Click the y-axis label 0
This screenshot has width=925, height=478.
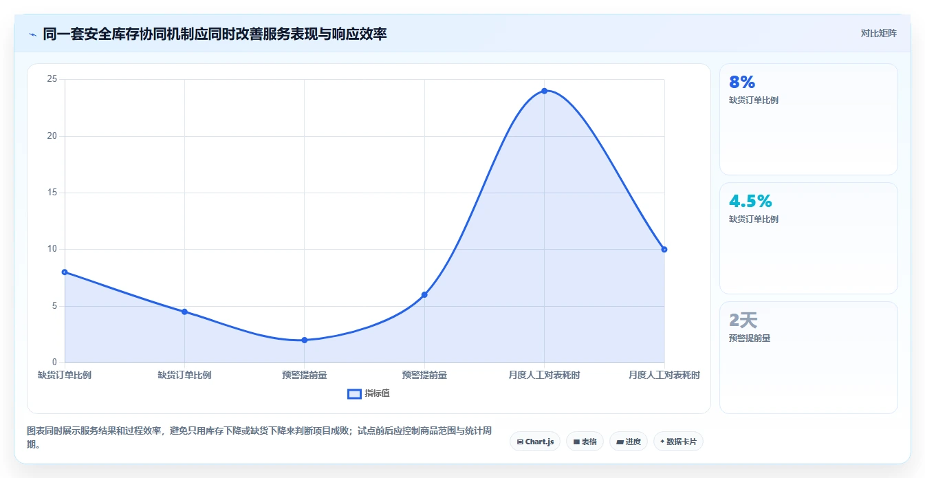pyautogui.click(x=54, y=362)
